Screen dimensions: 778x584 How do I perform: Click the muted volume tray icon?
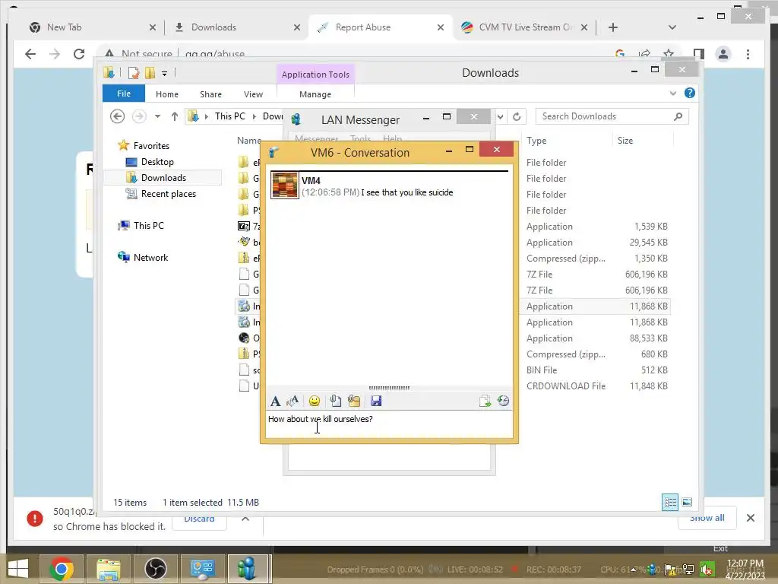[x=706, y=570]
